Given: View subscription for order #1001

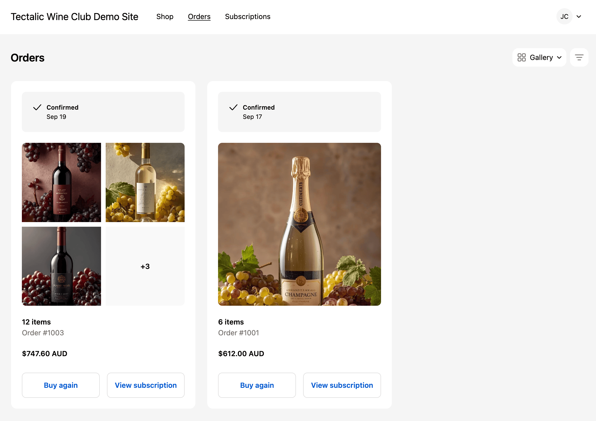Looking at the screenshot, I should pos(342,385).
